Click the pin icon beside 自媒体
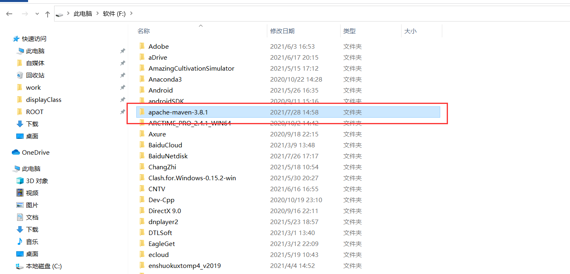The height and width of the screenshot is (274, 570). (122, 63)
